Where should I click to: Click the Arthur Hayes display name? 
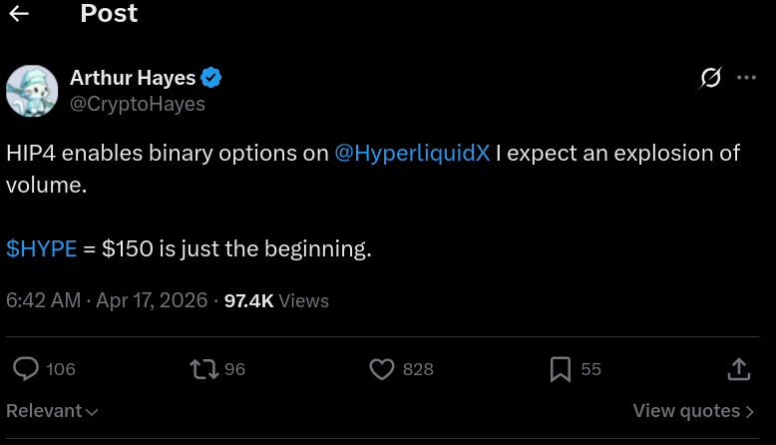point(133,78)
